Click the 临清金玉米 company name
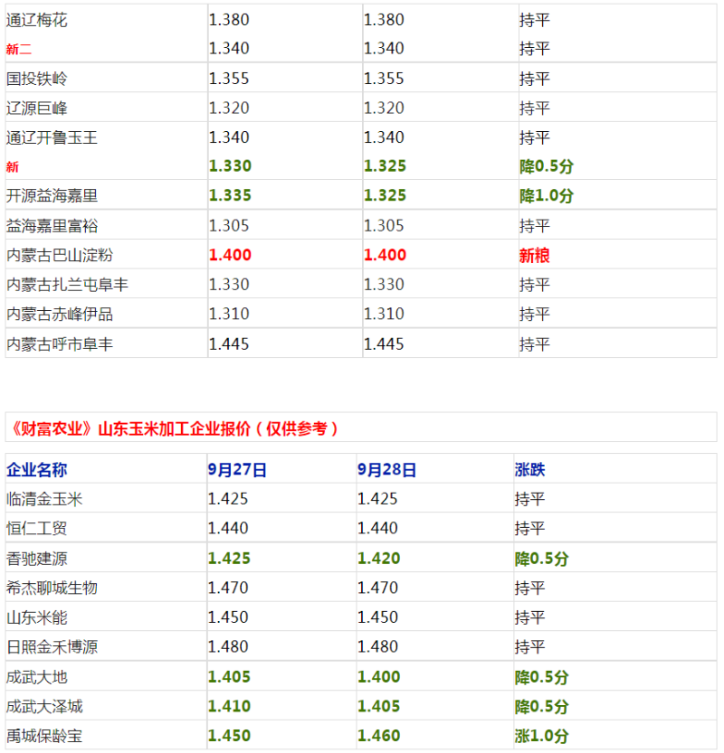The image size is (724, 753). point(44,499)
